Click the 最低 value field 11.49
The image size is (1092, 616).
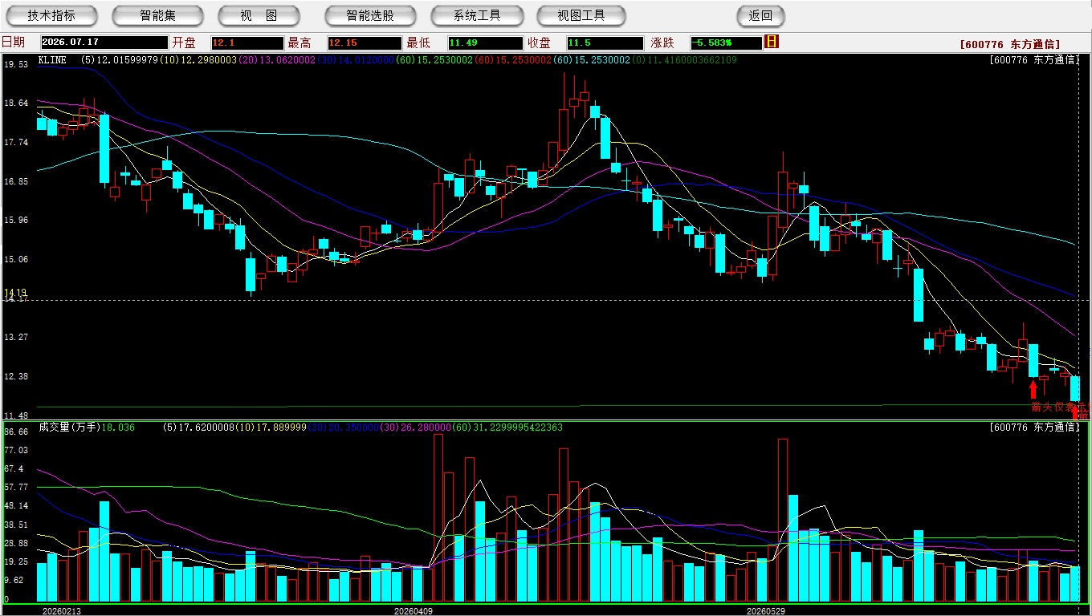click(x=485, y=43)
